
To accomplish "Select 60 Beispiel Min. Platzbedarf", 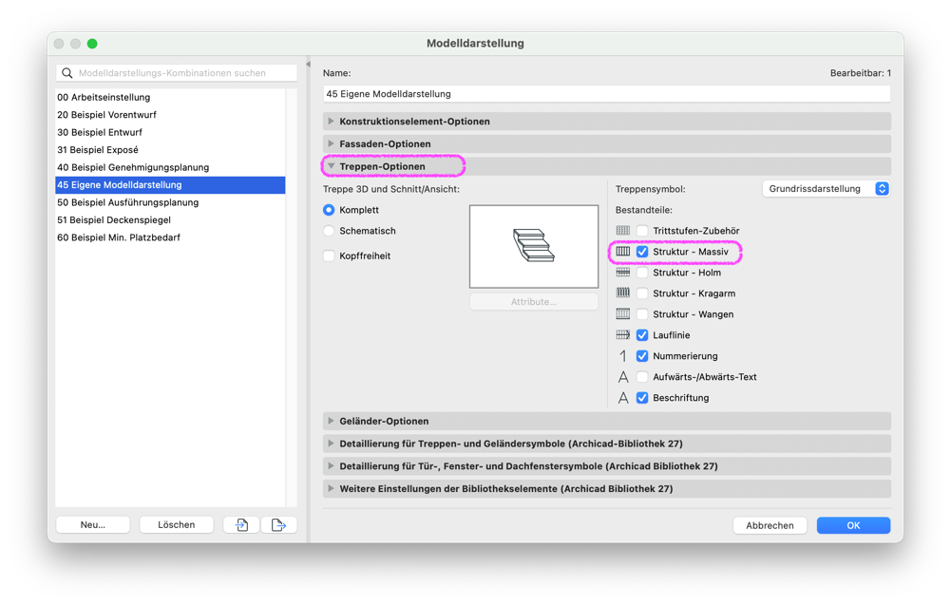I will pos(170,237).
